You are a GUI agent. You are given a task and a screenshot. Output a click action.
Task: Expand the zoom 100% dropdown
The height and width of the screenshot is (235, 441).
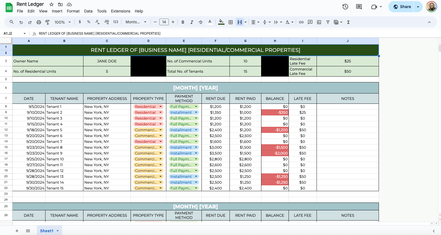pyautogui.click(x=62, y=22)
